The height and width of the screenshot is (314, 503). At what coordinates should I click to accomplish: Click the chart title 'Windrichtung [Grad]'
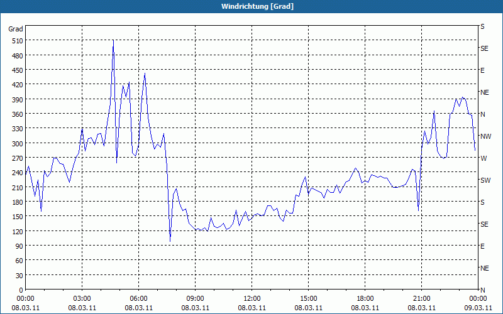[257, 6]
